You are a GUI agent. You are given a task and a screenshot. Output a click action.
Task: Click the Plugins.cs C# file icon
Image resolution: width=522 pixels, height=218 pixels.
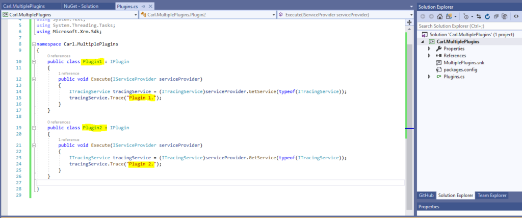(x=439, y=77)
